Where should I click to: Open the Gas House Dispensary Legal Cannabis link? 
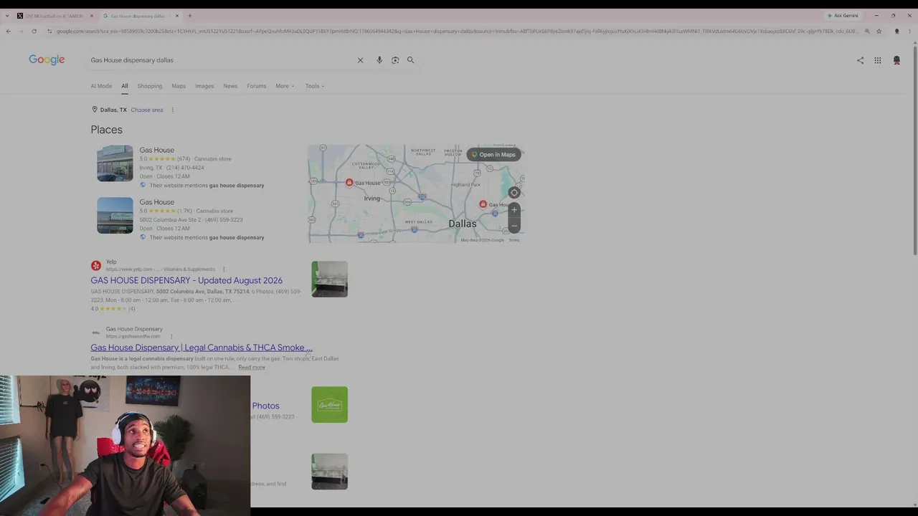pos(202,348)
